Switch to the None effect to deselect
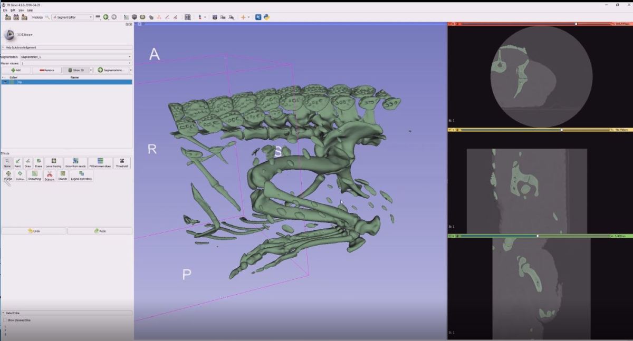 pos(7,162)
